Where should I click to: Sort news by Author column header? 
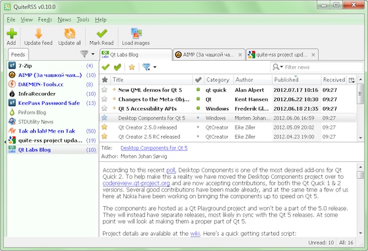[253, 80]
